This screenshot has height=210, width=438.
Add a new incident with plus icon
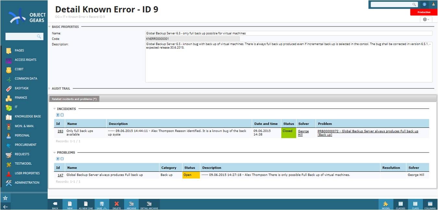pyautogui.click(x=58, y=115)
